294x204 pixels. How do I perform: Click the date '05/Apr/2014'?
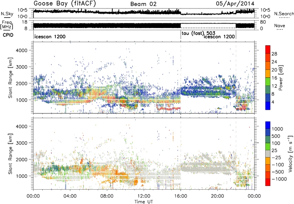[x=235, y=4]
